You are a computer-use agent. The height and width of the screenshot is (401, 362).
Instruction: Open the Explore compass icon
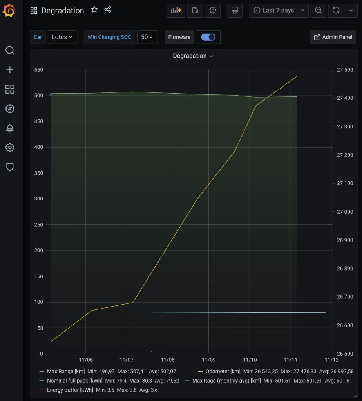coord(10,109)
